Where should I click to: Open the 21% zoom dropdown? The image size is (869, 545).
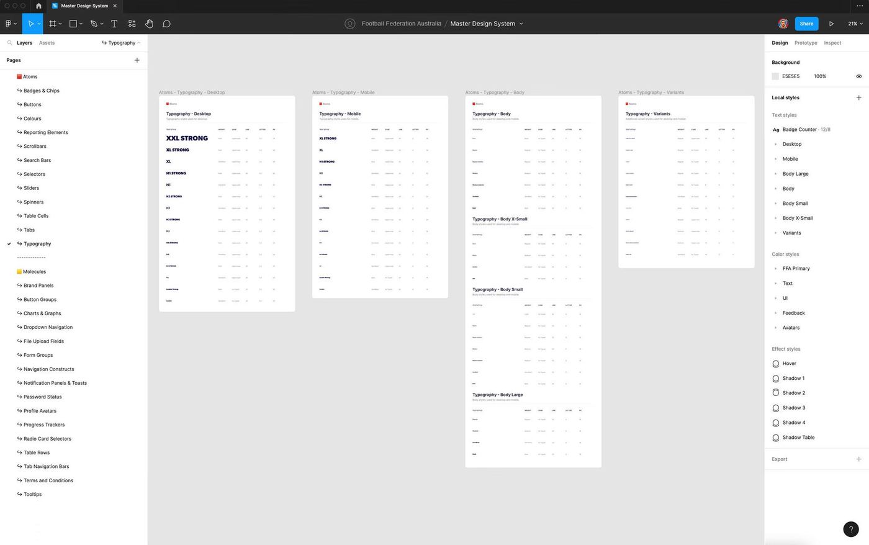[855, 24]
